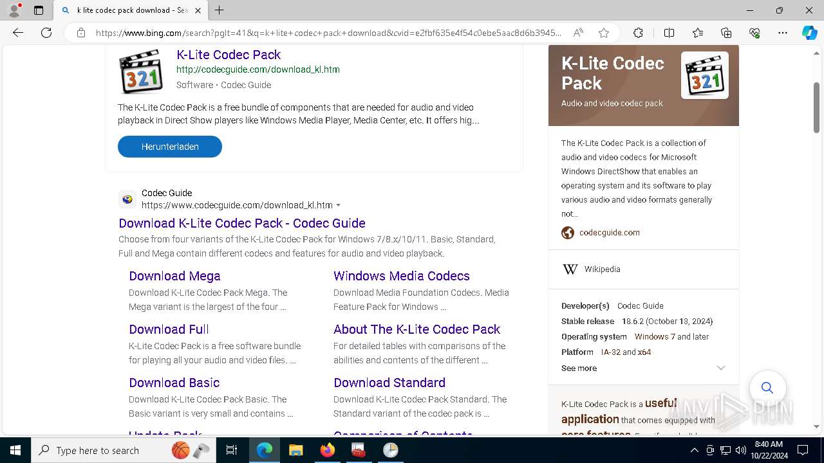824x463 pixels.
Task: Click the Codec Guide site favicon
Action: pyautogui.click(x=127, y=199)
